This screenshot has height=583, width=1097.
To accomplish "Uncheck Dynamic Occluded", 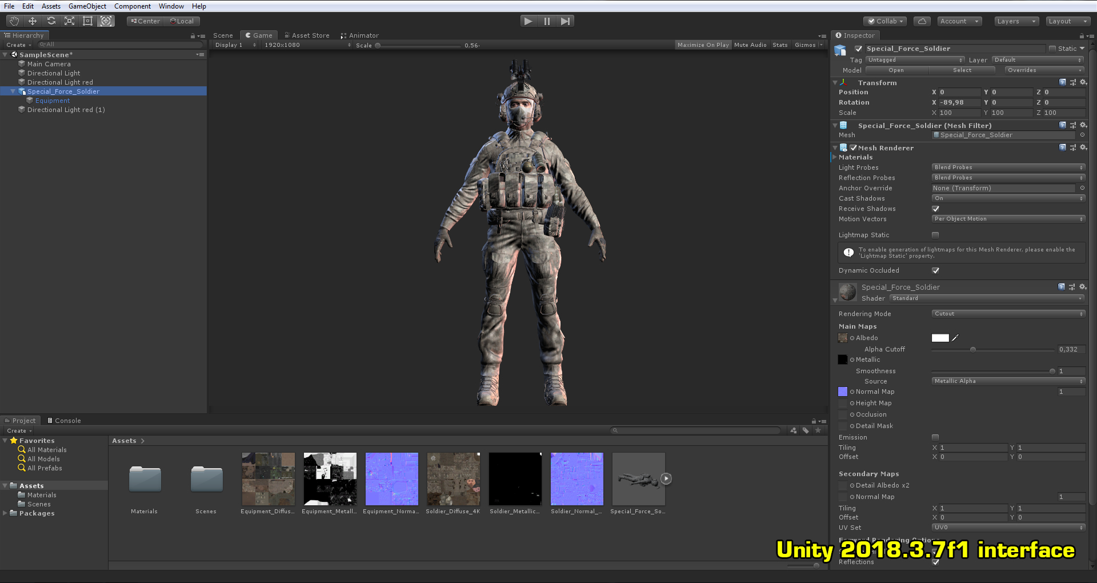I will (935, 270).
